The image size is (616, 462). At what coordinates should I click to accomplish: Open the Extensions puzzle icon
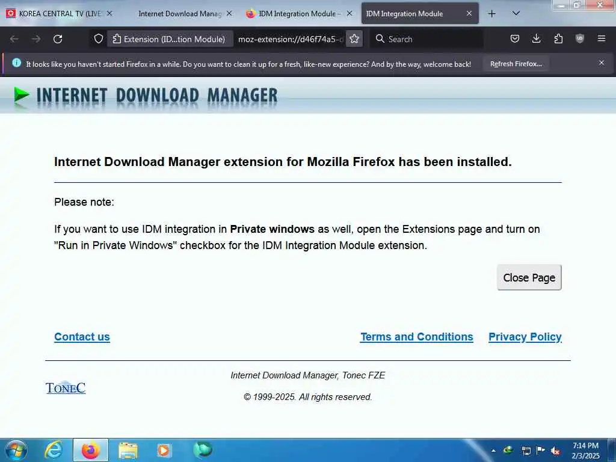pyautogui.click(x=558, y=39)
